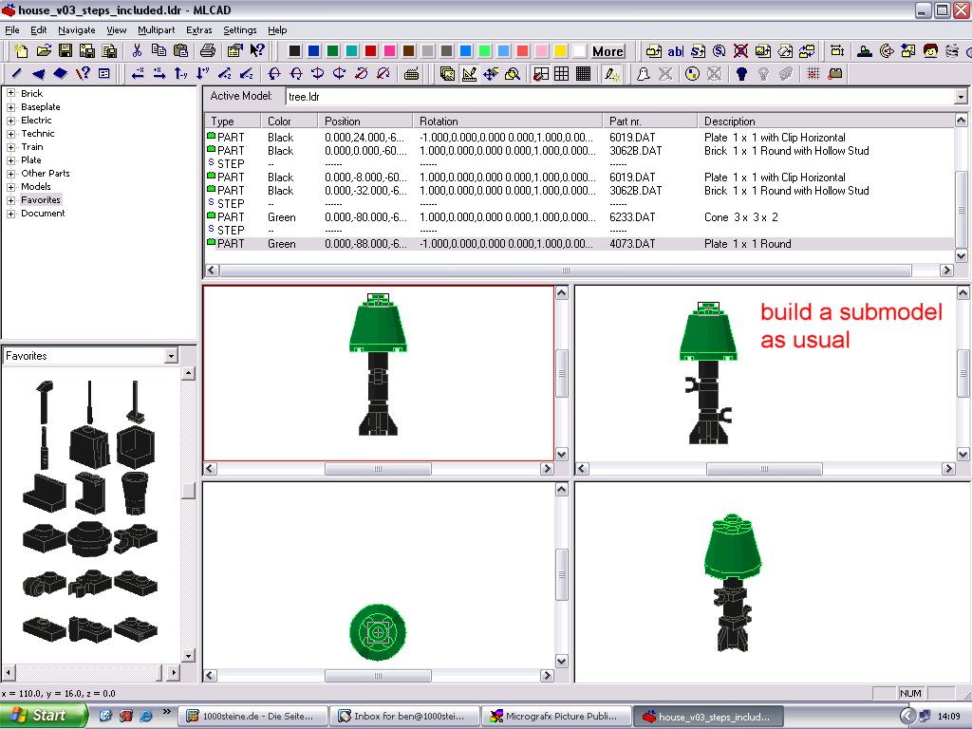
Task: Toggle draw to selection pencil button
Action: (612, 74)
